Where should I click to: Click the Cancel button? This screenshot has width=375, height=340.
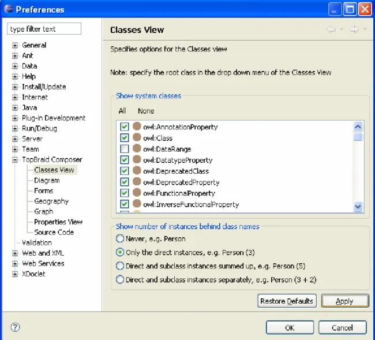(x=342, y=327)
